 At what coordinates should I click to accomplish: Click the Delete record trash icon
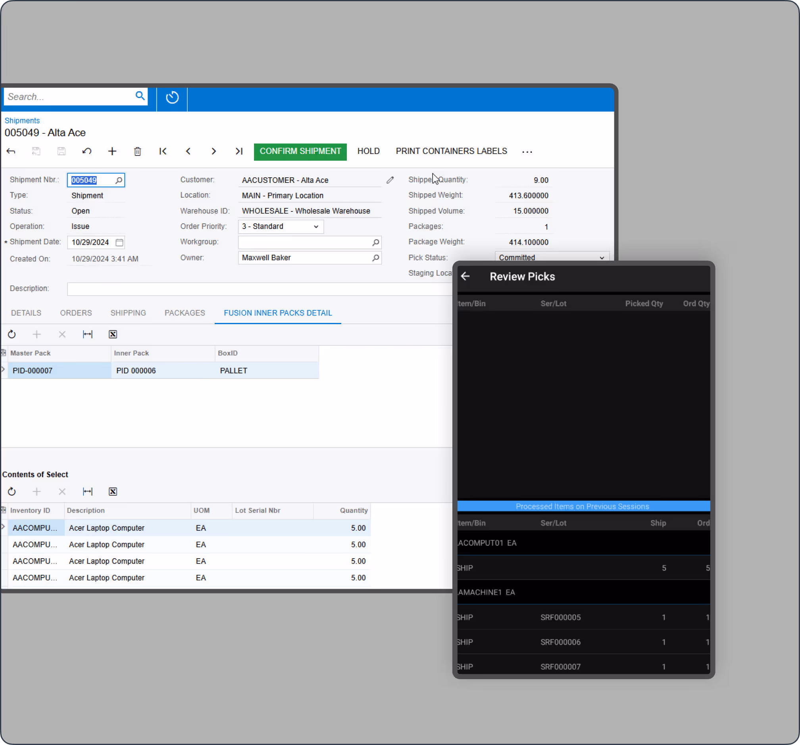[137, 151]
